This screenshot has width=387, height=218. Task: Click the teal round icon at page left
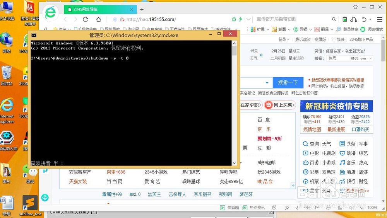pos(45,198)
